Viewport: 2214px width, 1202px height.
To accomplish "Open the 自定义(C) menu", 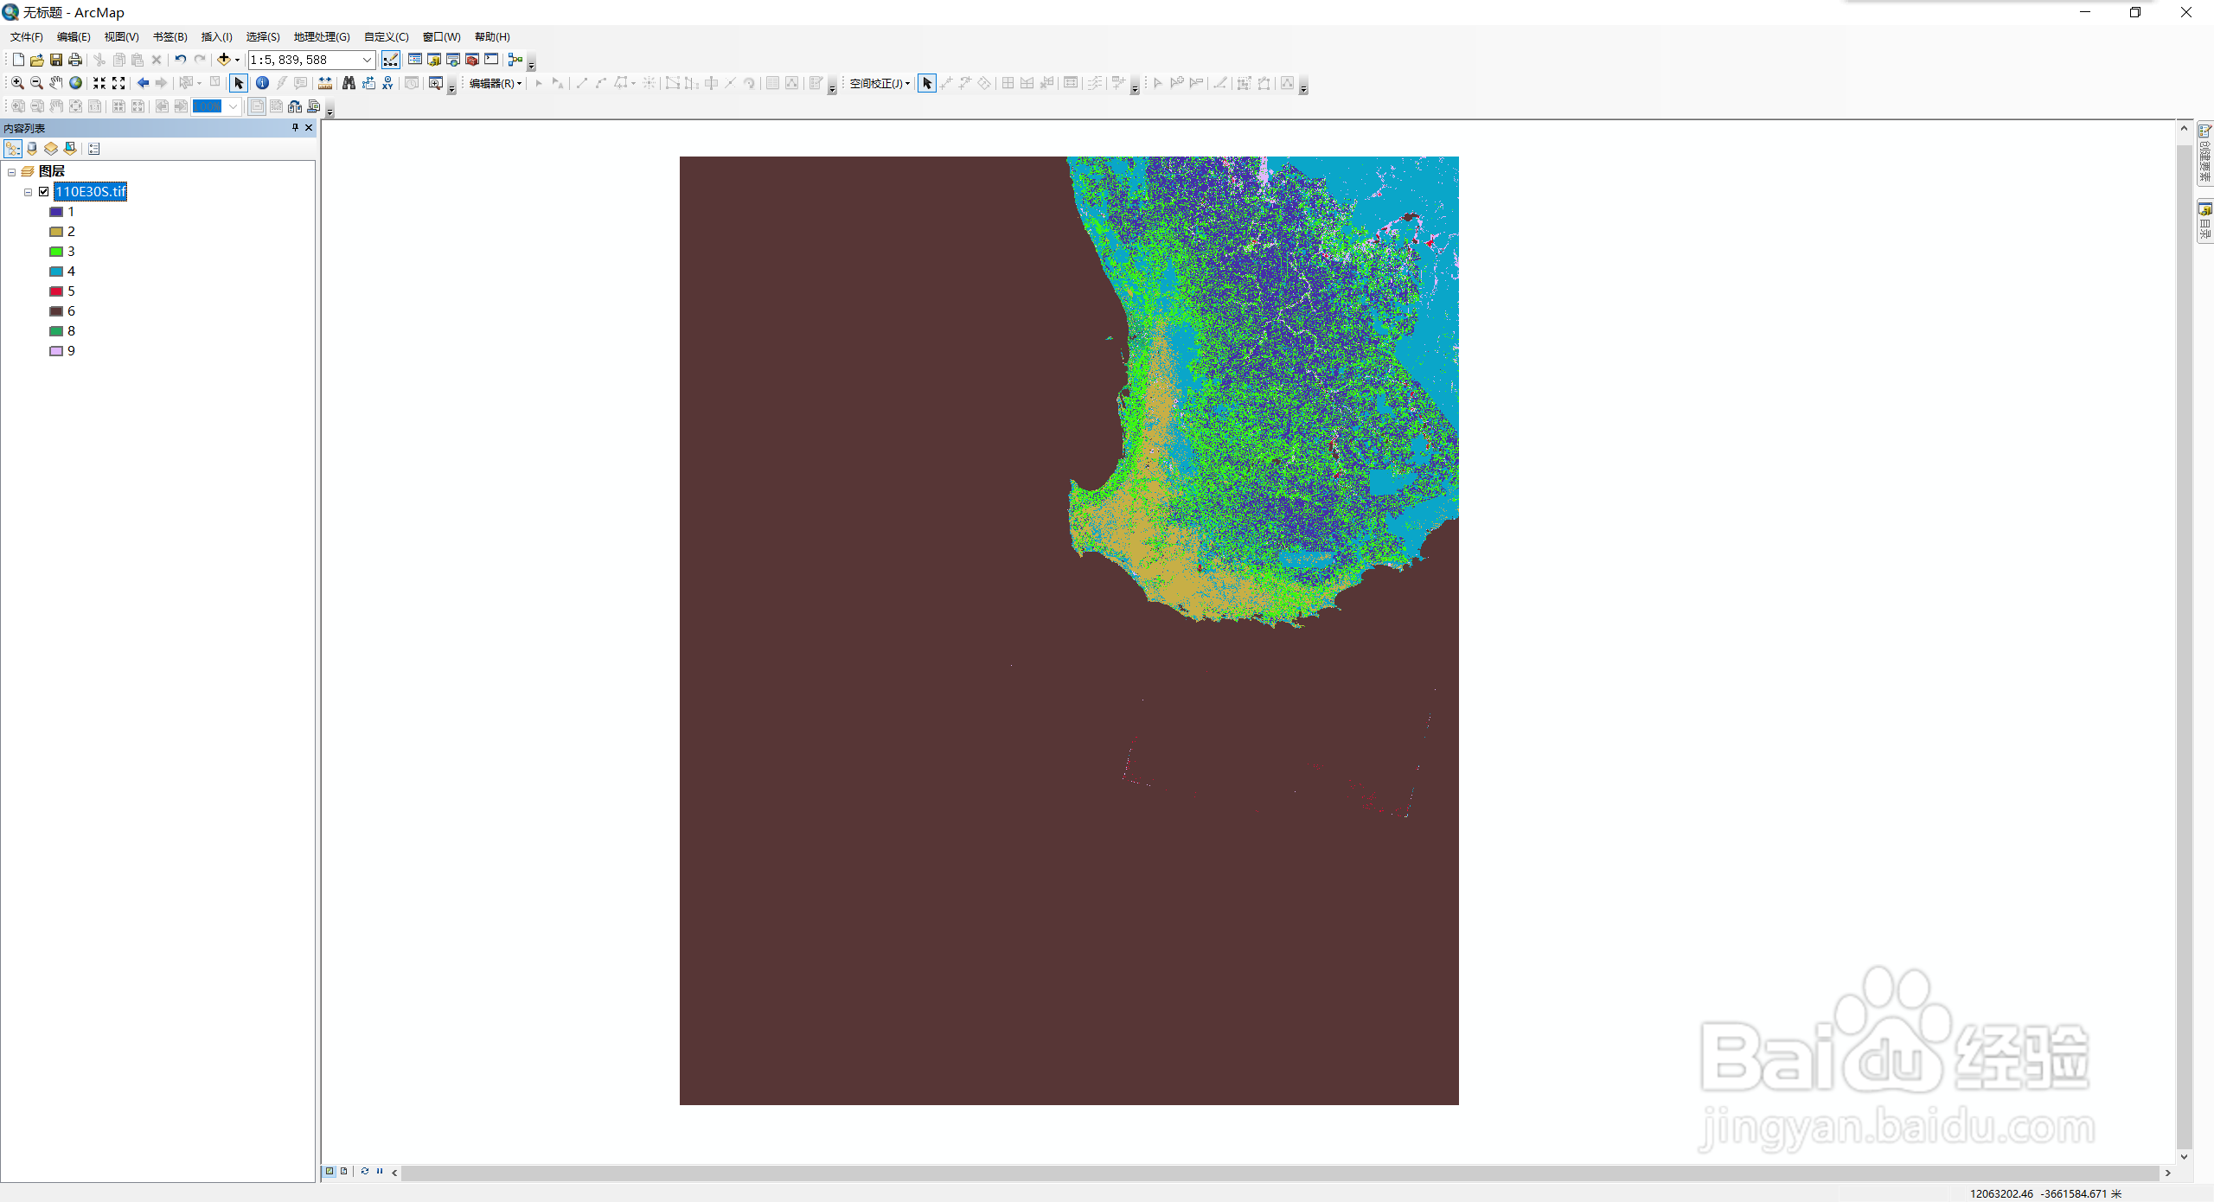I will pos(387,36).
